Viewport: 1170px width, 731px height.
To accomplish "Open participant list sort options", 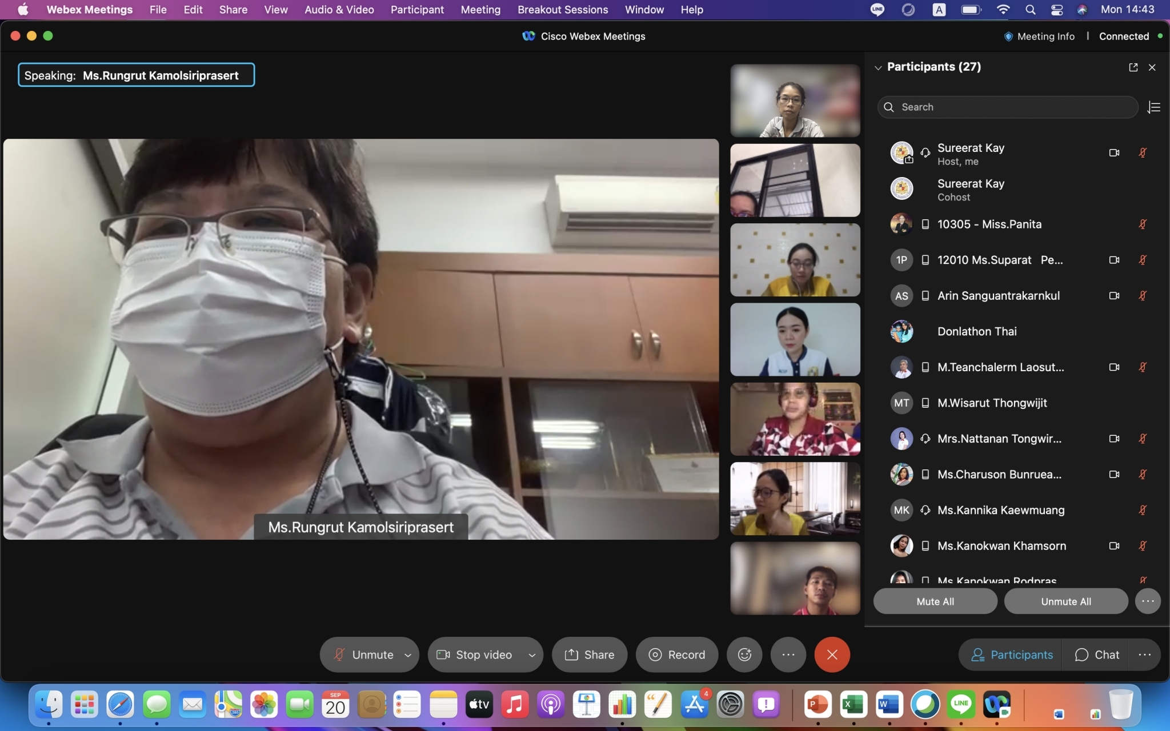I will pos(1153,107).
